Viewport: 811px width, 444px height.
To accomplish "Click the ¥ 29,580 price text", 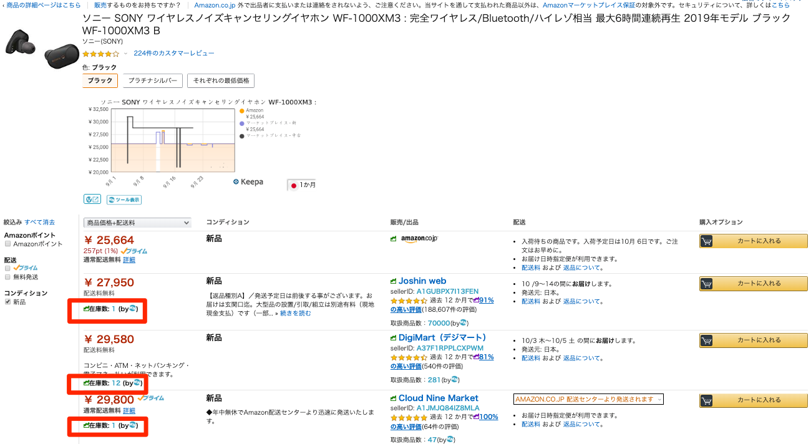I will pos(109,340).
